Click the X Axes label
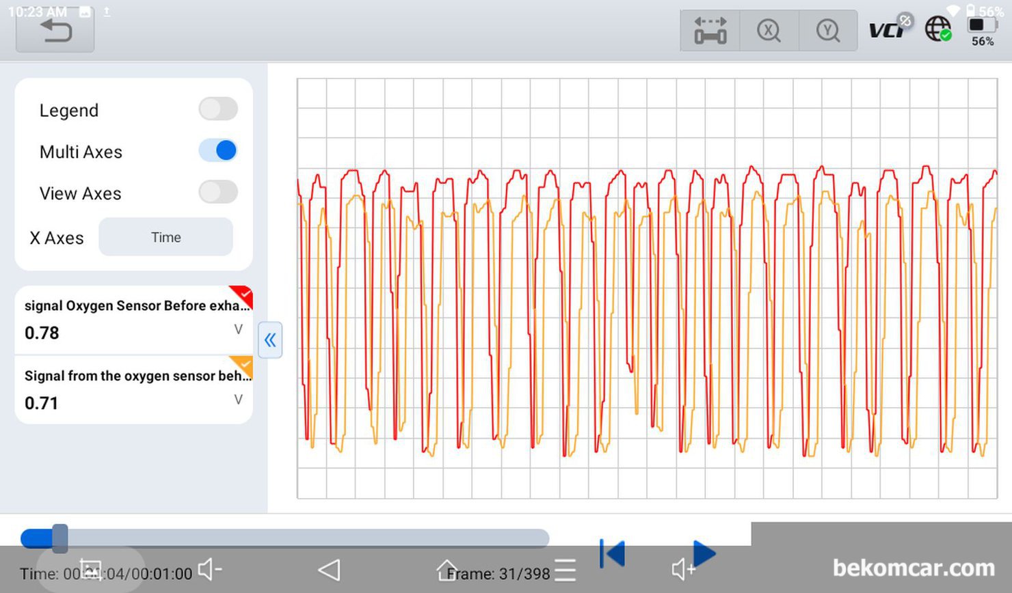This screenshot has height=593, width=1012. (x=57, y=238)
